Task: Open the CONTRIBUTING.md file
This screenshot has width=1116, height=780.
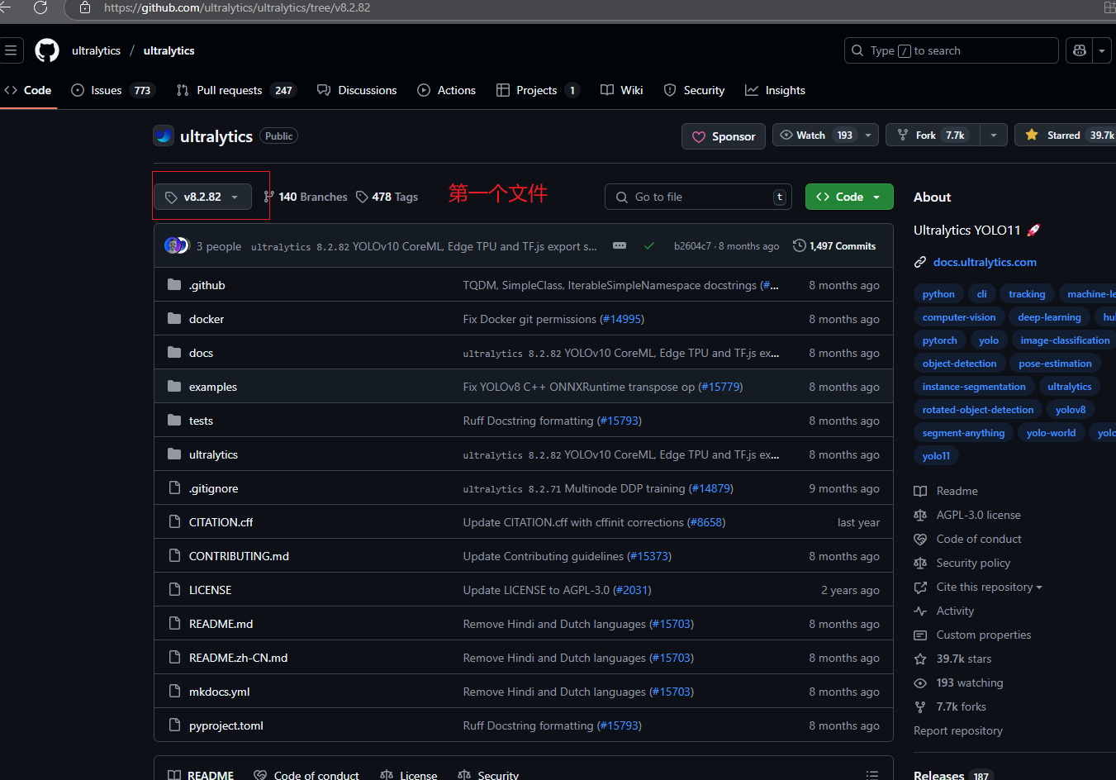Action: click(239, 556)
